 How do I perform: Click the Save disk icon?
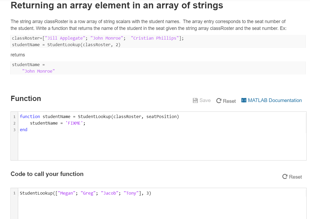click(x=195, y=100)
